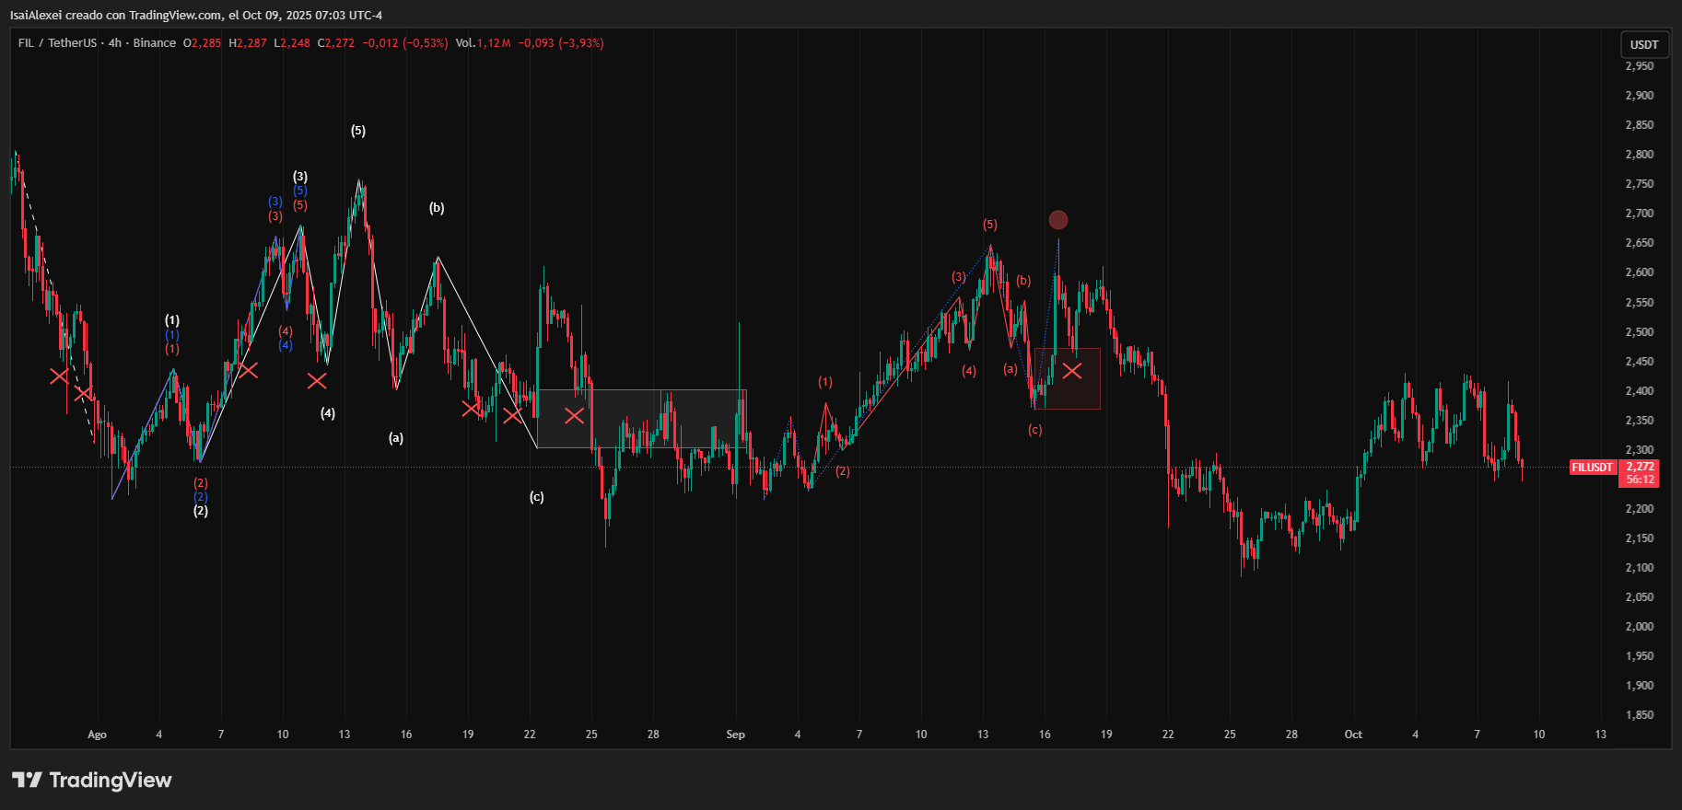Click the Oct label on time axis
1682x810 pixels.
(x=1353, y=735)
